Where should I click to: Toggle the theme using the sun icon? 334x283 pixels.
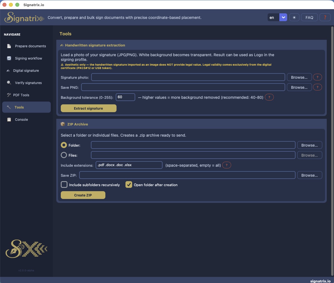coord(294,17)
